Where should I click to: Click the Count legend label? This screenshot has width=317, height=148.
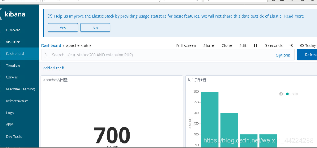(294, 94)
